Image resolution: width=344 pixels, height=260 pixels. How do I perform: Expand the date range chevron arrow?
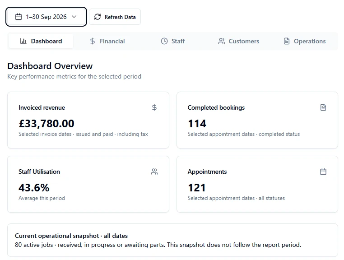(74, 17)
